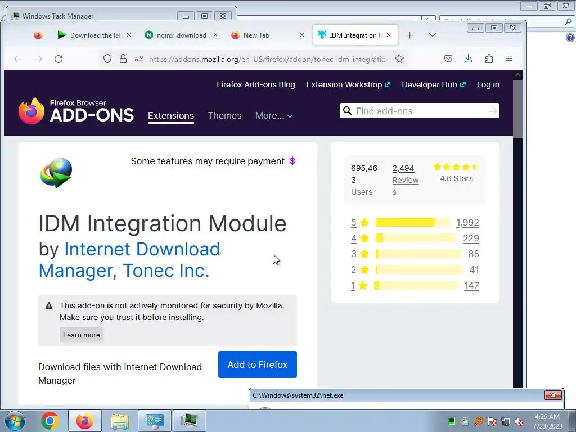Click Firefox Browser ADD-ONS logo
Image resolution: width=576 pixels, height=432 pixels.
(76, 111)
